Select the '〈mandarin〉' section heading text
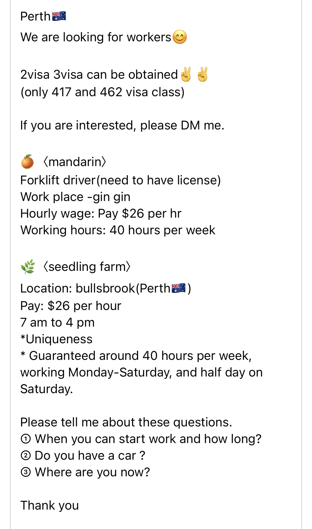 coord(74,162)
